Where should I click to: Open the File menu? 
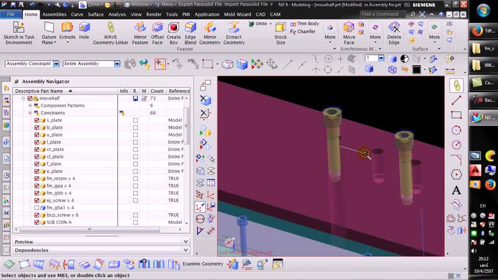pyautogui.click(x=11, y=14)
